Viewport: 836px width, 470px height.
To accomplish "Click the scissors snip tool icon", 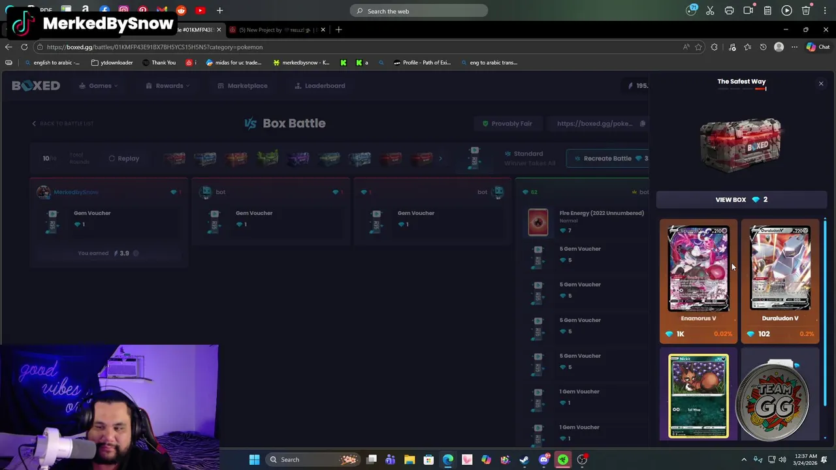I will [710, 10].
